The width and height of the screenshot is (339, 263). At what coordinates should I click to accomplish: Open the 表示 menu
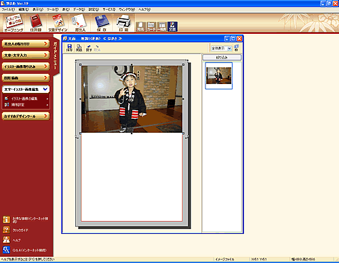(x=38, y=9)
